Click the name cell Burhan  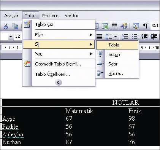[x=12, y=142]
